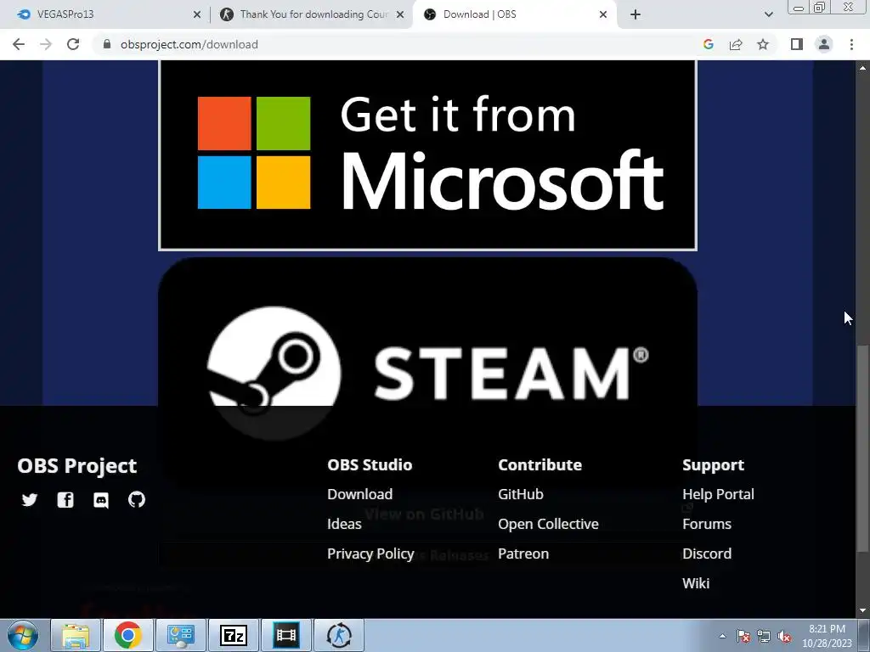The height and width of the screenshot is (652, 870).
Task: Open the Chrome profile avatar
Action: pos(824,44)
